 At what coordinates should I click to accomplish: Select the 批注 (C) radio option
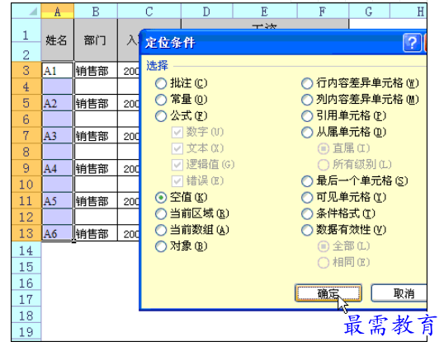(x=161, y=83)
